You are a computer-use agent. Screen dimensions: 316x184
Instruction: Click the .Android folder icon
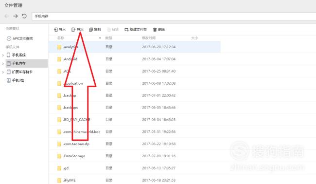[59, 59]
